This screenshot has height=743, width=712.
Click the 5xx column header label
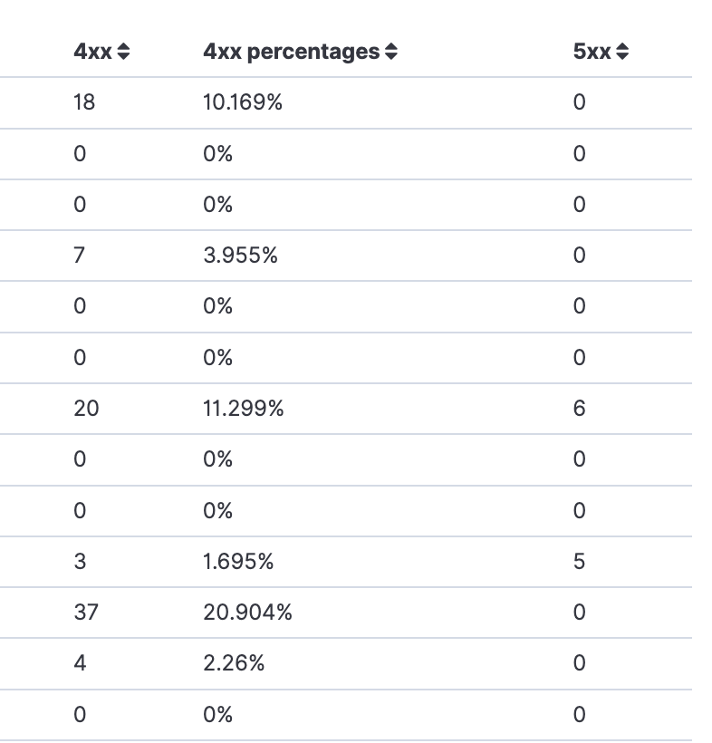(591, 52)
